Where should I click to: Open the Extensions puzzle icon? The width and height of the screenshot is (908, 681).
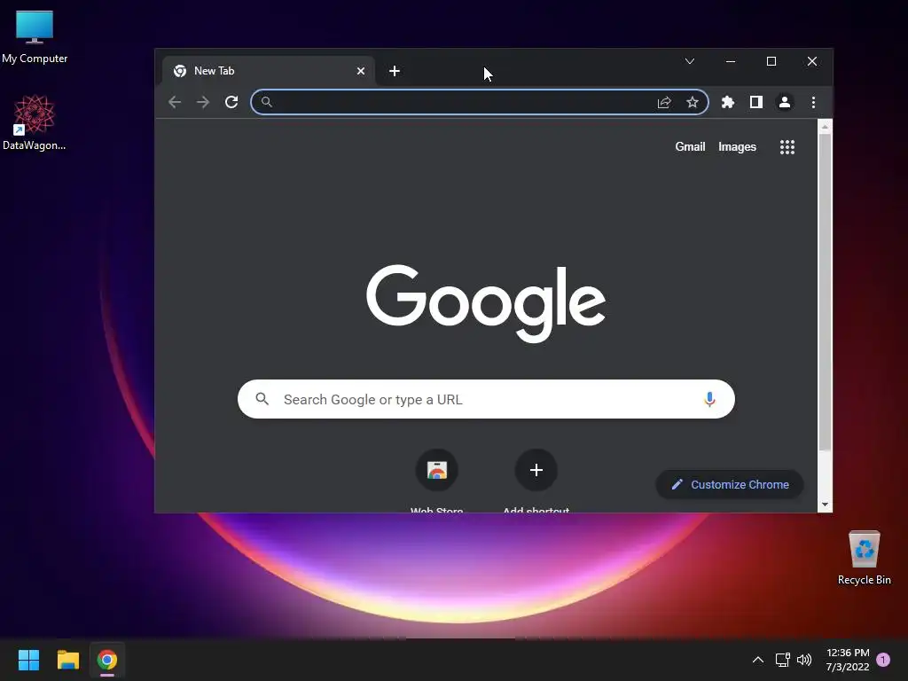[727, 102]
